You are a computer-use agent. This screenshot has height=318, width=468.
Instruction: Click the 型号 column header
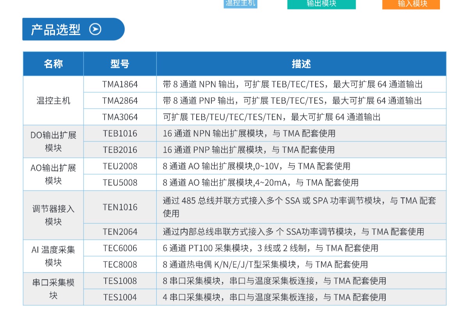120,64
